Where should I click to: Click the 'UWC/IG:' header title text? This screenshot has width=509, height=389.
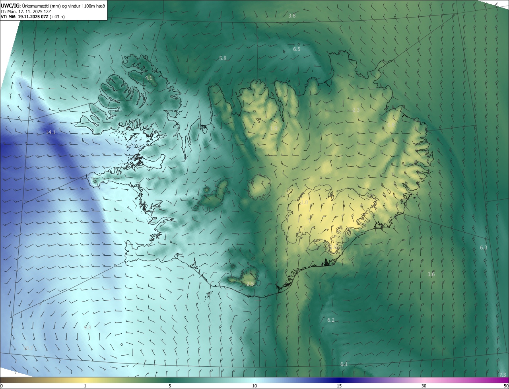coord(11,6)
